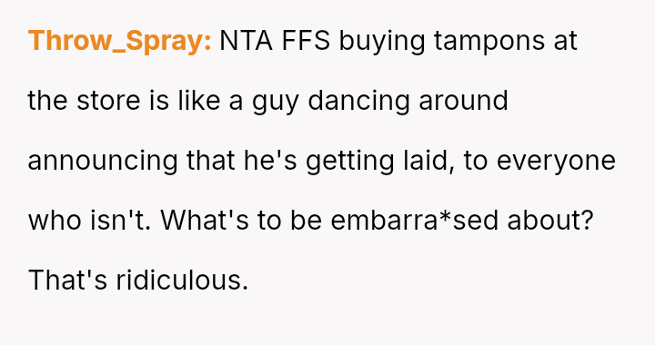
Task: Click on the word "guy"
Action: coord(276,103)
